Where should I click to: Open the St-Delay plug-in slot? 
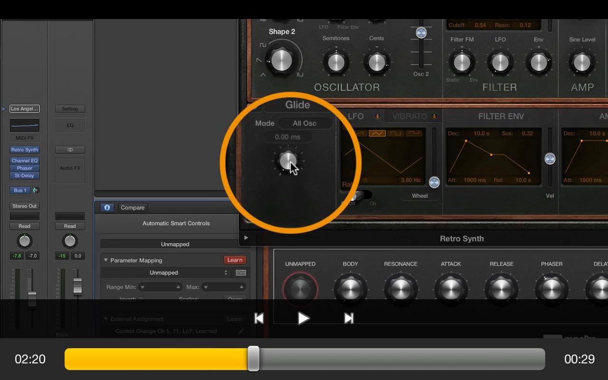coord(24,175)
